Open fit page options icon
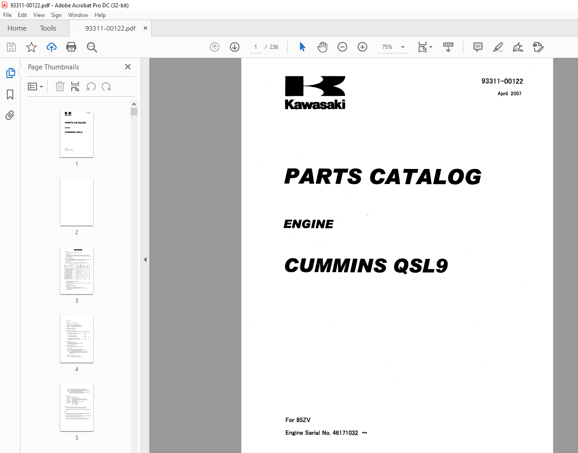The image size is (578, 453). [423, 47]
